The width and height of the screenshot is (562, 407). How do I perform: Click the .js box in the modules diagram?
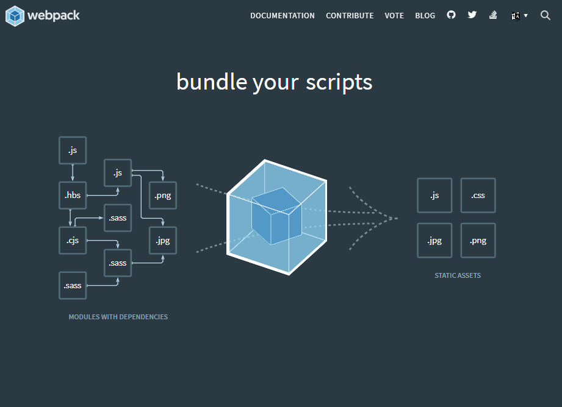73,150
